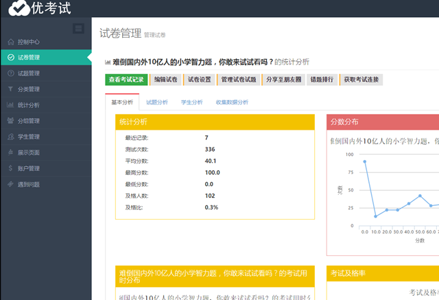This screenshot has width=439, height=300.
Task: Click the 试卷设置 button
Action: 199,80
